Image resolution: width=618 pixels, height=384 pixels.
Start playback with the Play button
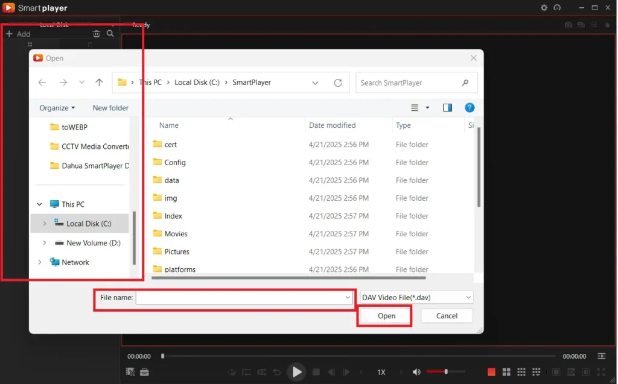(x=297, y=372)
